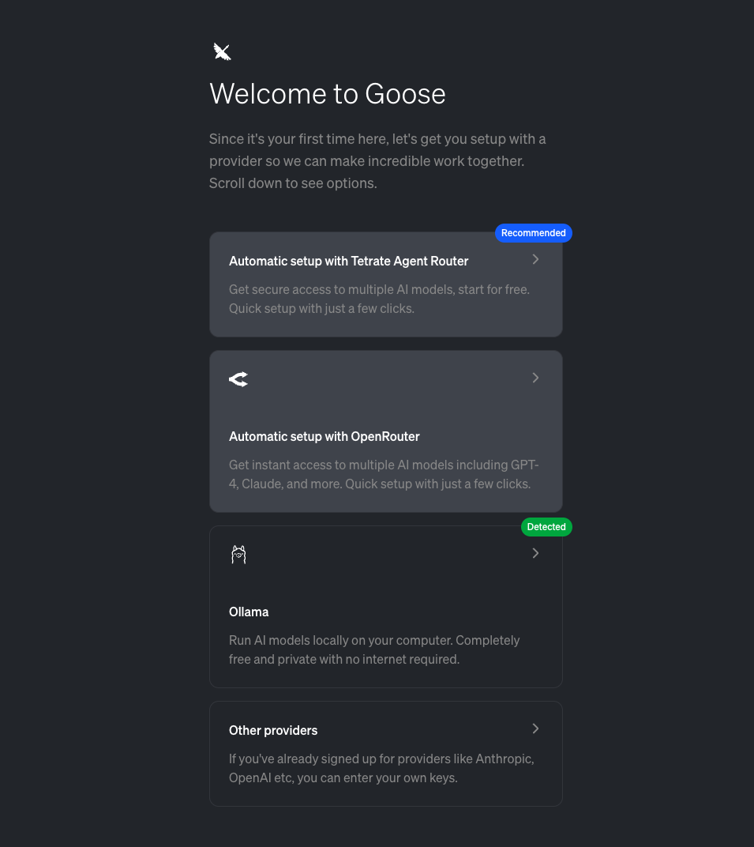The image size is (754, 847).
Task: Expand the Ollama option chevron
Action: pos(535,553)
